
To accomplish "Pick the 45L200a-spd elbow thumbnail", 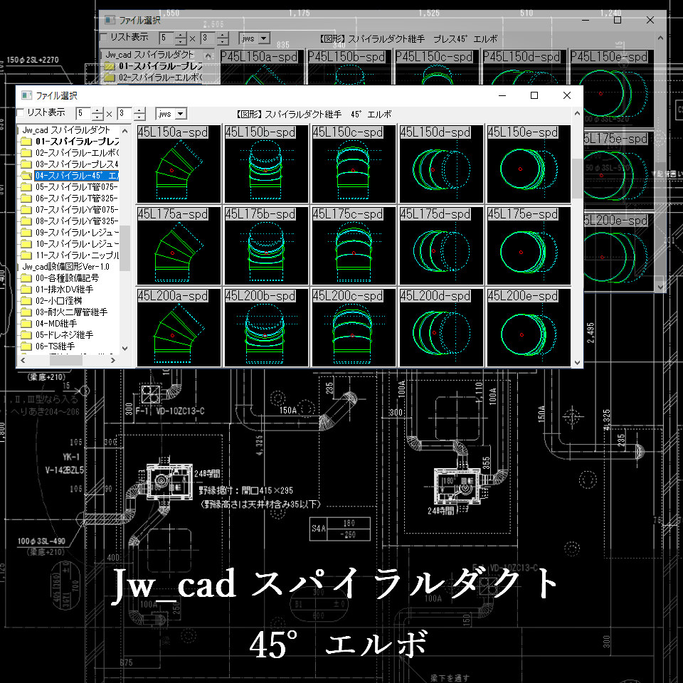I will pyautogui.click(x=179, y=327).
